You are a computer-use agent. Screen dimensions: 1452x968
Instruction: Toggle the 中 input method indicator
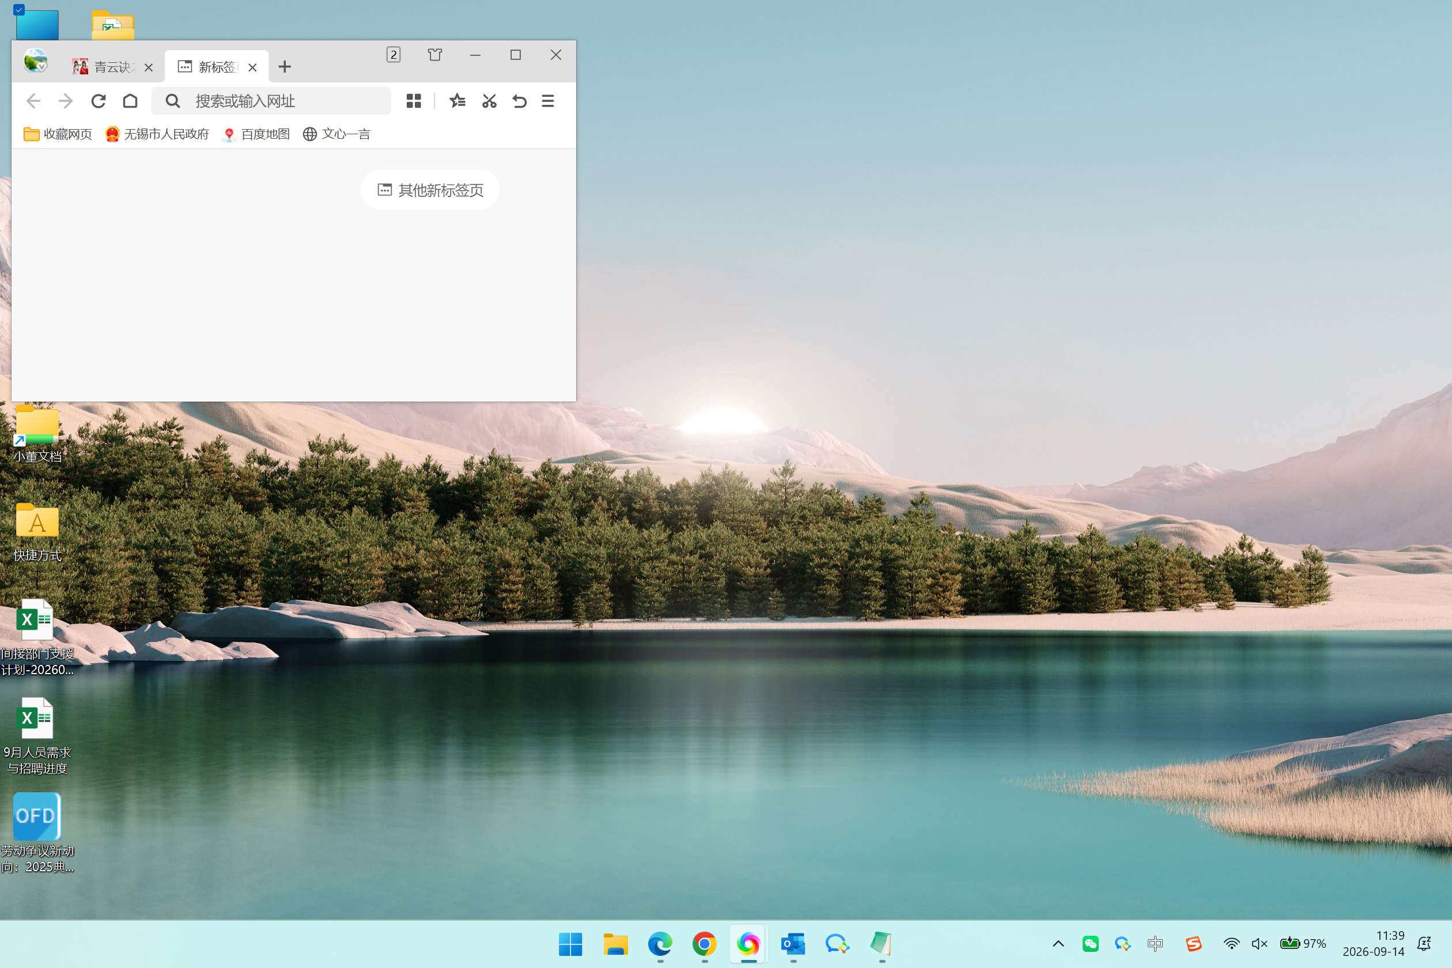point(1155,943)
